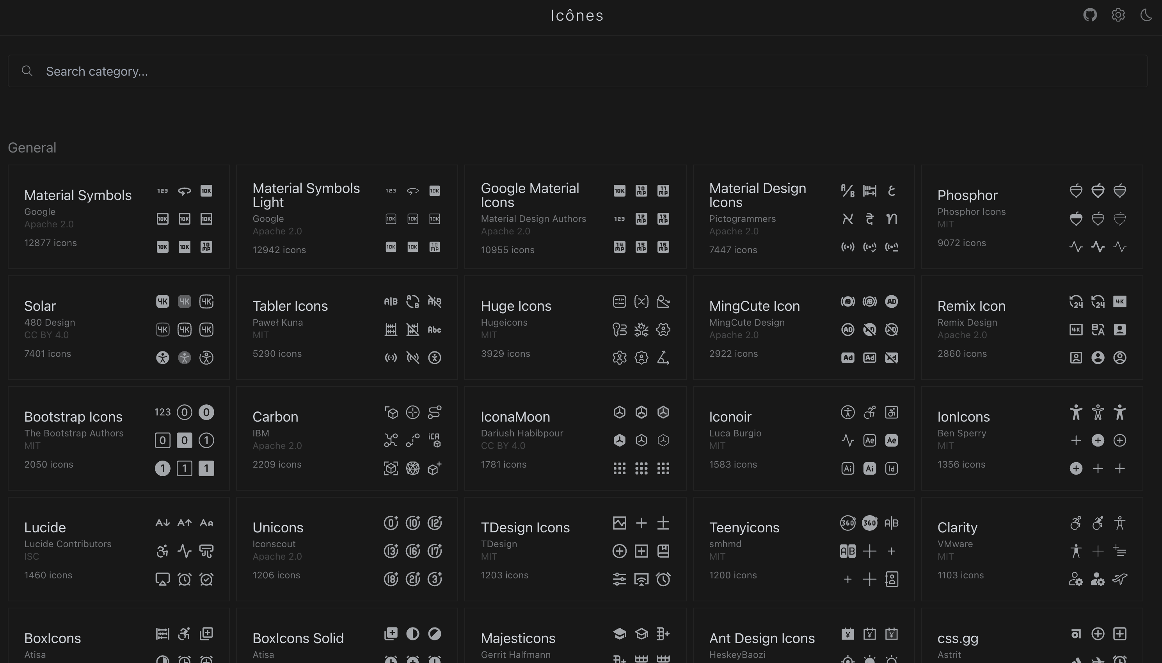Click the 4K icon in Remix Icon
The width and height of the screenshot is (1162, 663).
tap(1119, 301)
